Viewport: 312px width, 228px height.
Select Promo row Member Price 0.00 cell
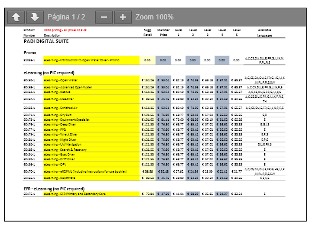pos(163,60)
